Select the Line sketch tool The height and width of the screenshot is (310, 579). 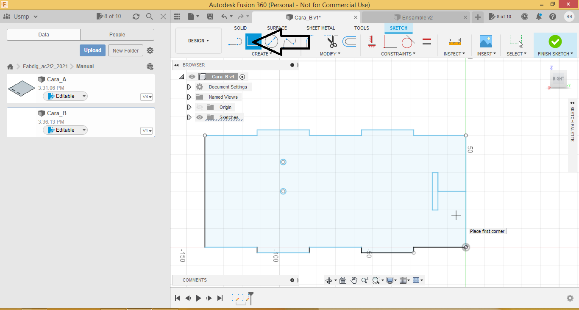[235, 42]
